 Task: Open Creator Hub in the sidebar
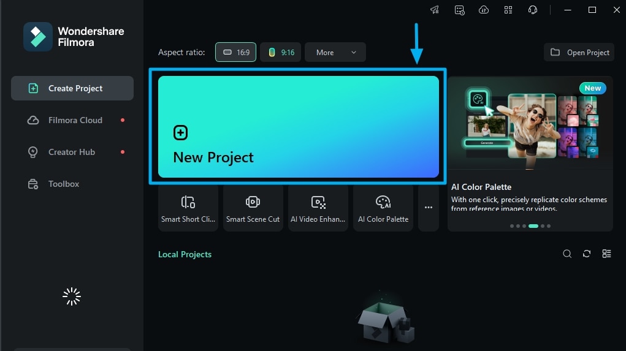pyautogui.click(x=72, y=152)
